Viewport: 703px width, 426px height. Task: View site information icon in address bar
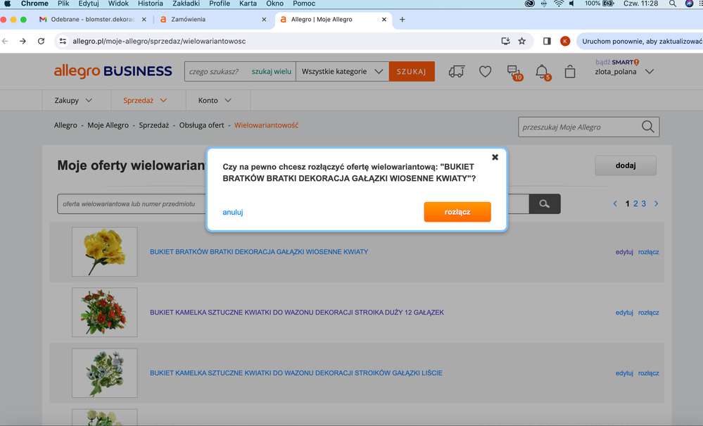63,41
